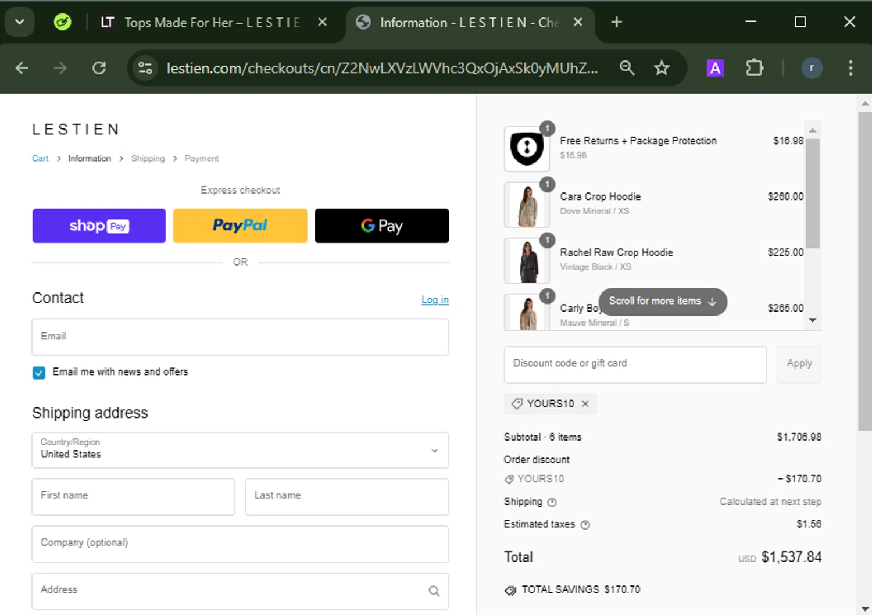This screenshot has height=615, width=872.
Task: Click the Log in link
Action: point(435,299)
